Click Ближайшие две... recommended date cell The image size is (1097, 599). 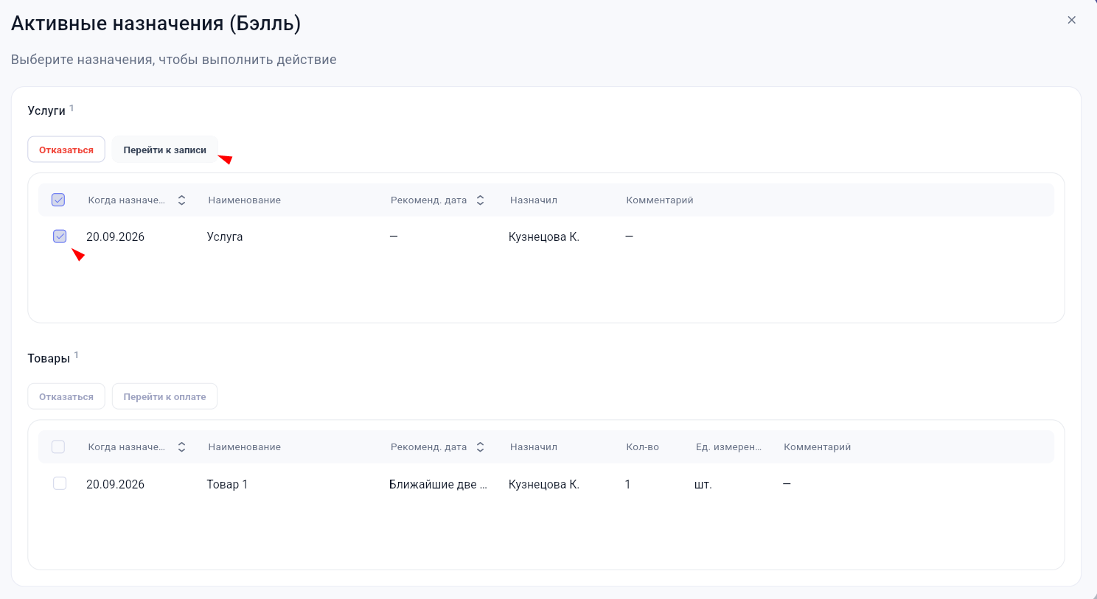tap(438, 484)
